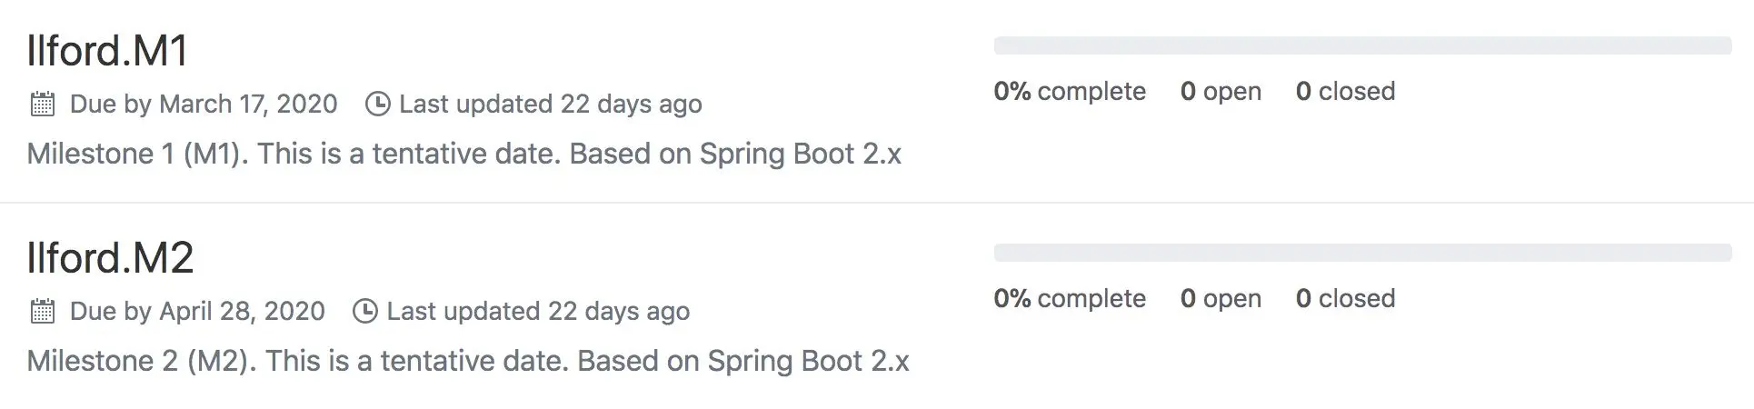This screenshot has width=1754, height=409.
Task: Click clock icon in Ilford.M1 row
Action: pos(377,104)
